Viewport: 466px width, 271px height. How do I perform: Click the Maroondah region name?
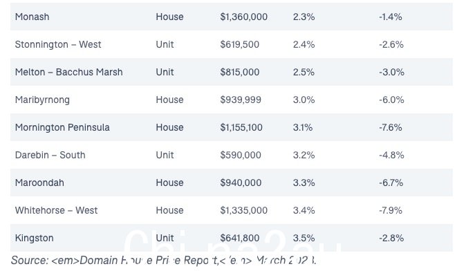click(x=39, y=183)
